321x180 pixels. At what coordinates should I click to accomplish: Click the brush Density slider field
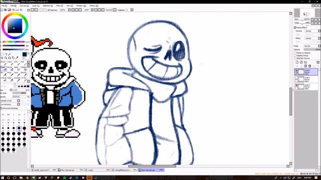point(21,96)
